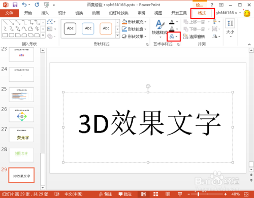
Task: Select slide 28 thumbnail
Action: 21,155
